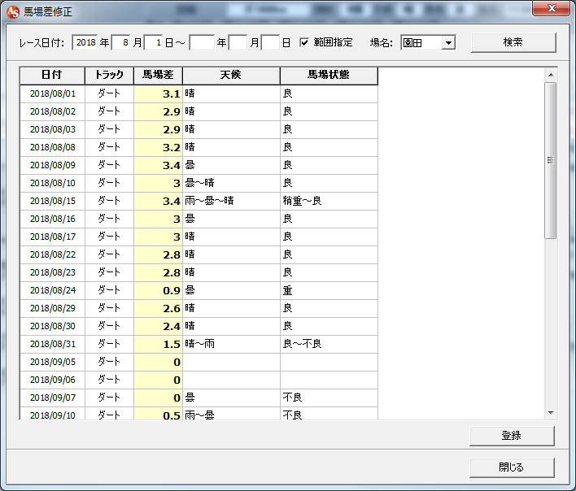The width and height of the screenshot is (576, 491).
Task: Click 馬場差 value 0.9 for 2018/08/24
Action: [x=158, y=291]
